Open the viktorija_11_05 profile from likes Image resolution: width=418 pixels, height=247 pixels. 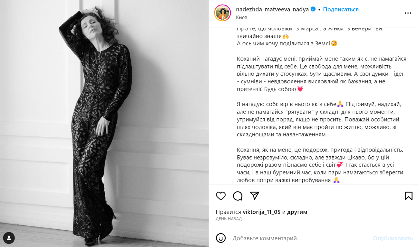click(261, 212)
